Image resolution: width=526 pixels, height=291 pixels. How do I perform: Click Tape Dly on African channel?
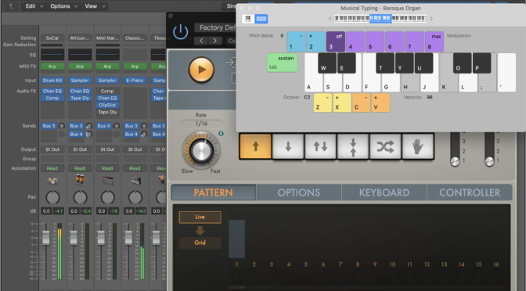coord(80,98)
